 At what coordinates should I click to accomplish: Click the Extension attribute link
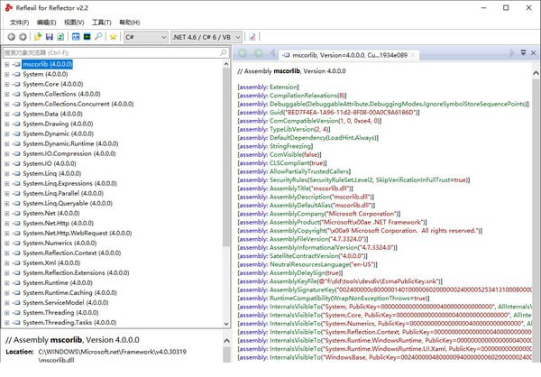pos(283,87)
